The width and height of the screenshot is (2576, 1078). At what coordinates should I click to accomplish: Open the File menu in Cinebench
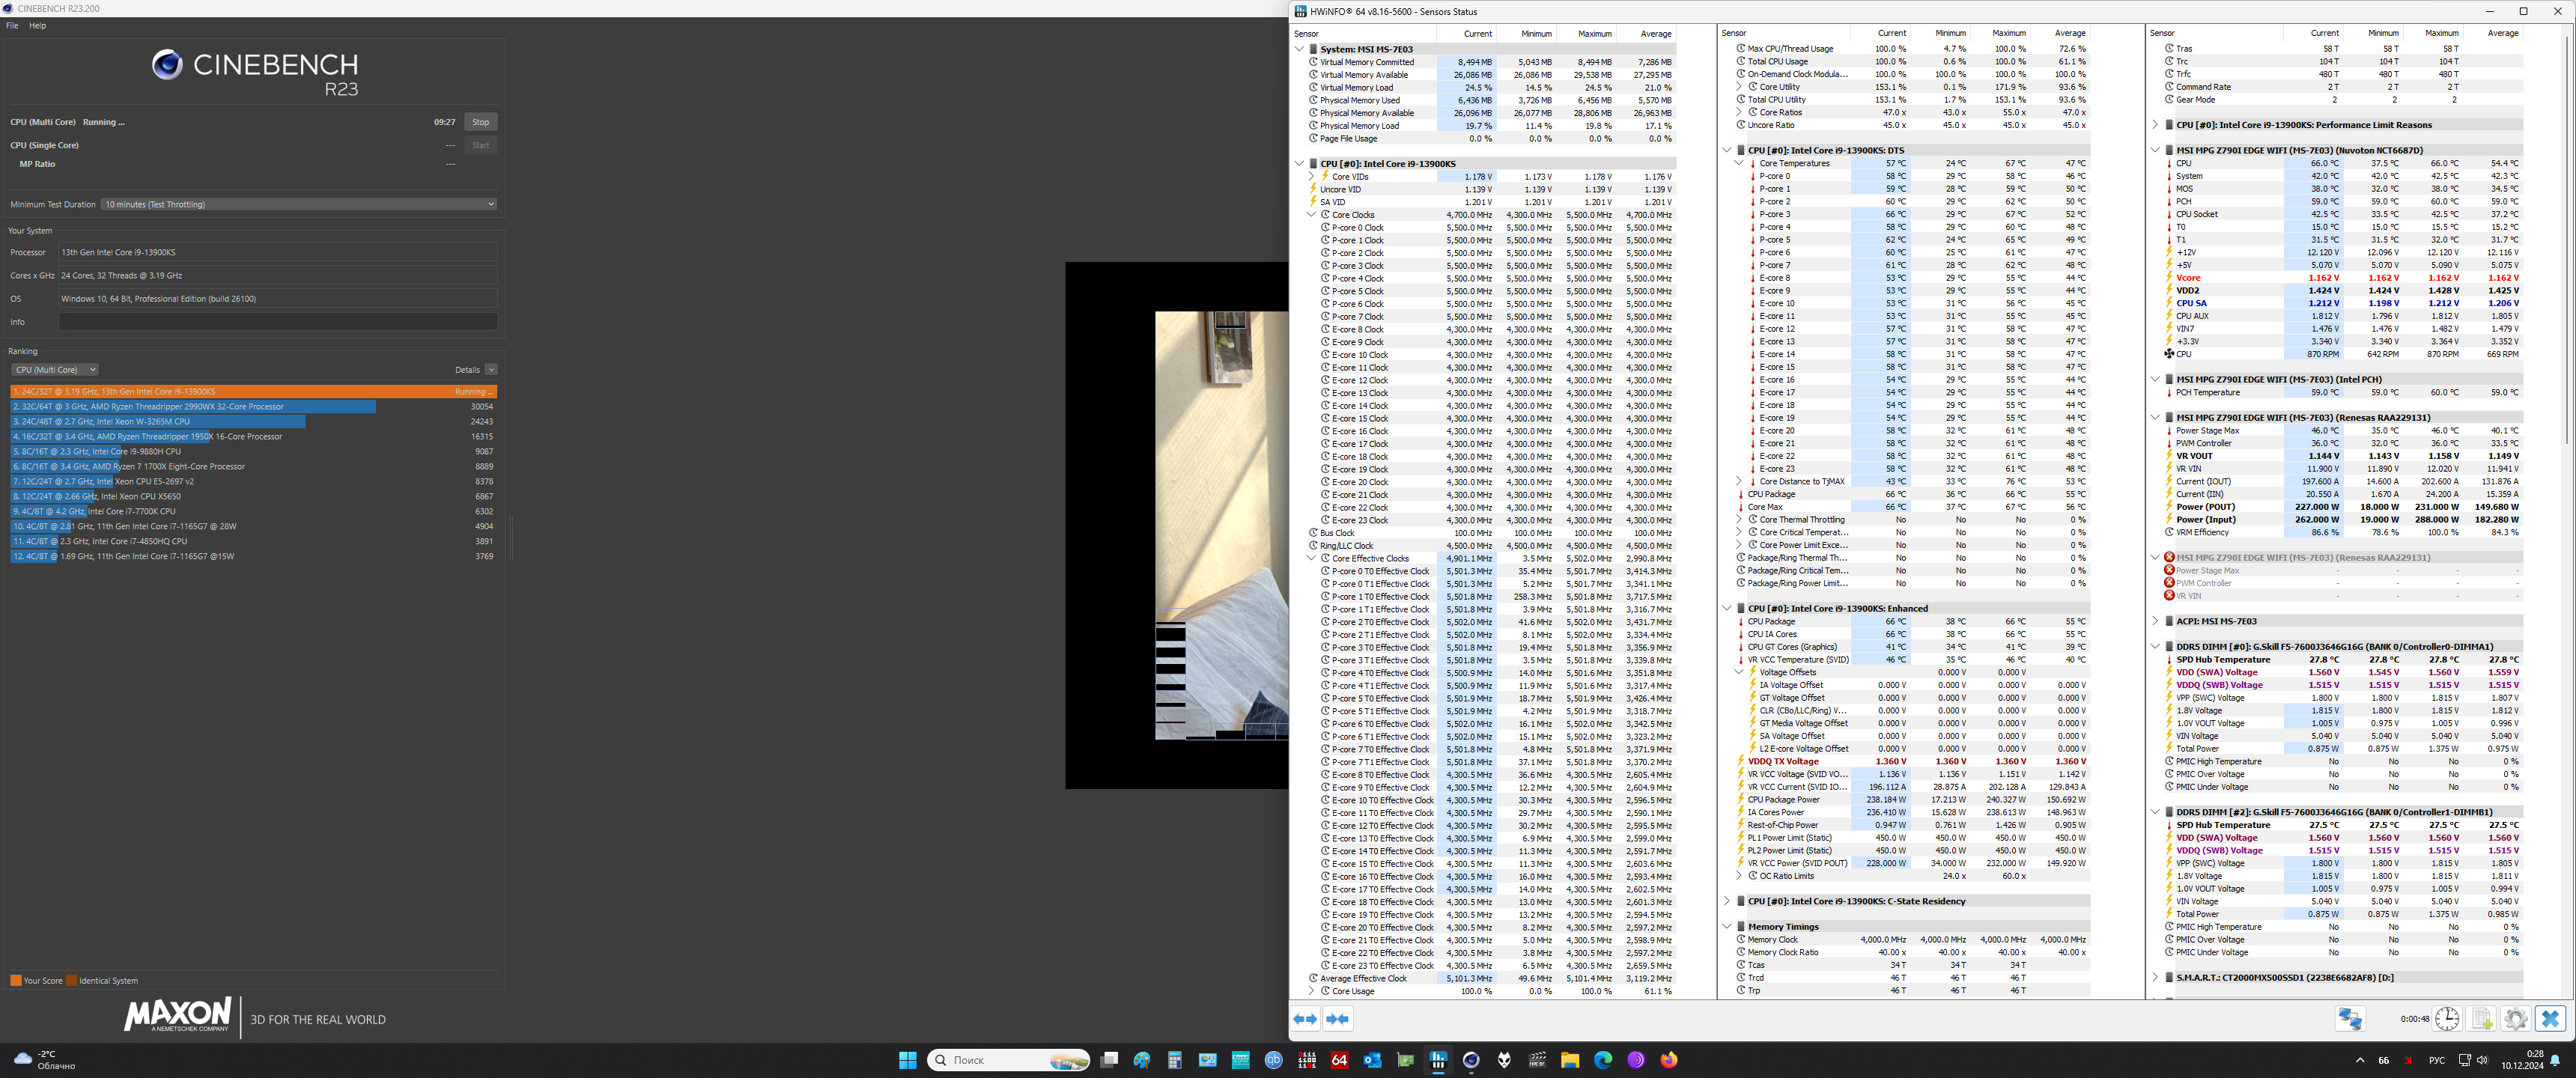(x=12, y=26)
